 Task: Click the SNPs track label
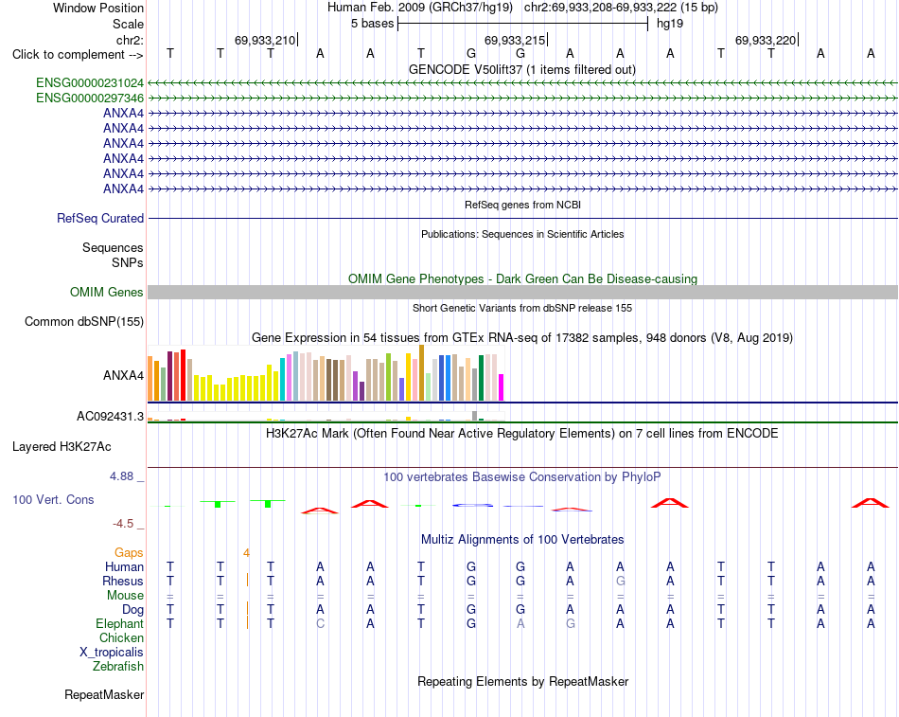(x=128, y=262)
